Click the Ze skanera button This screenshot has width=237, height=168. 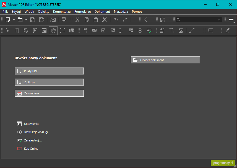[x=49, y=93]
